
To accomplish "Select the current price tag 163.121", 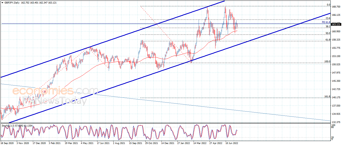I will [336, 24].
